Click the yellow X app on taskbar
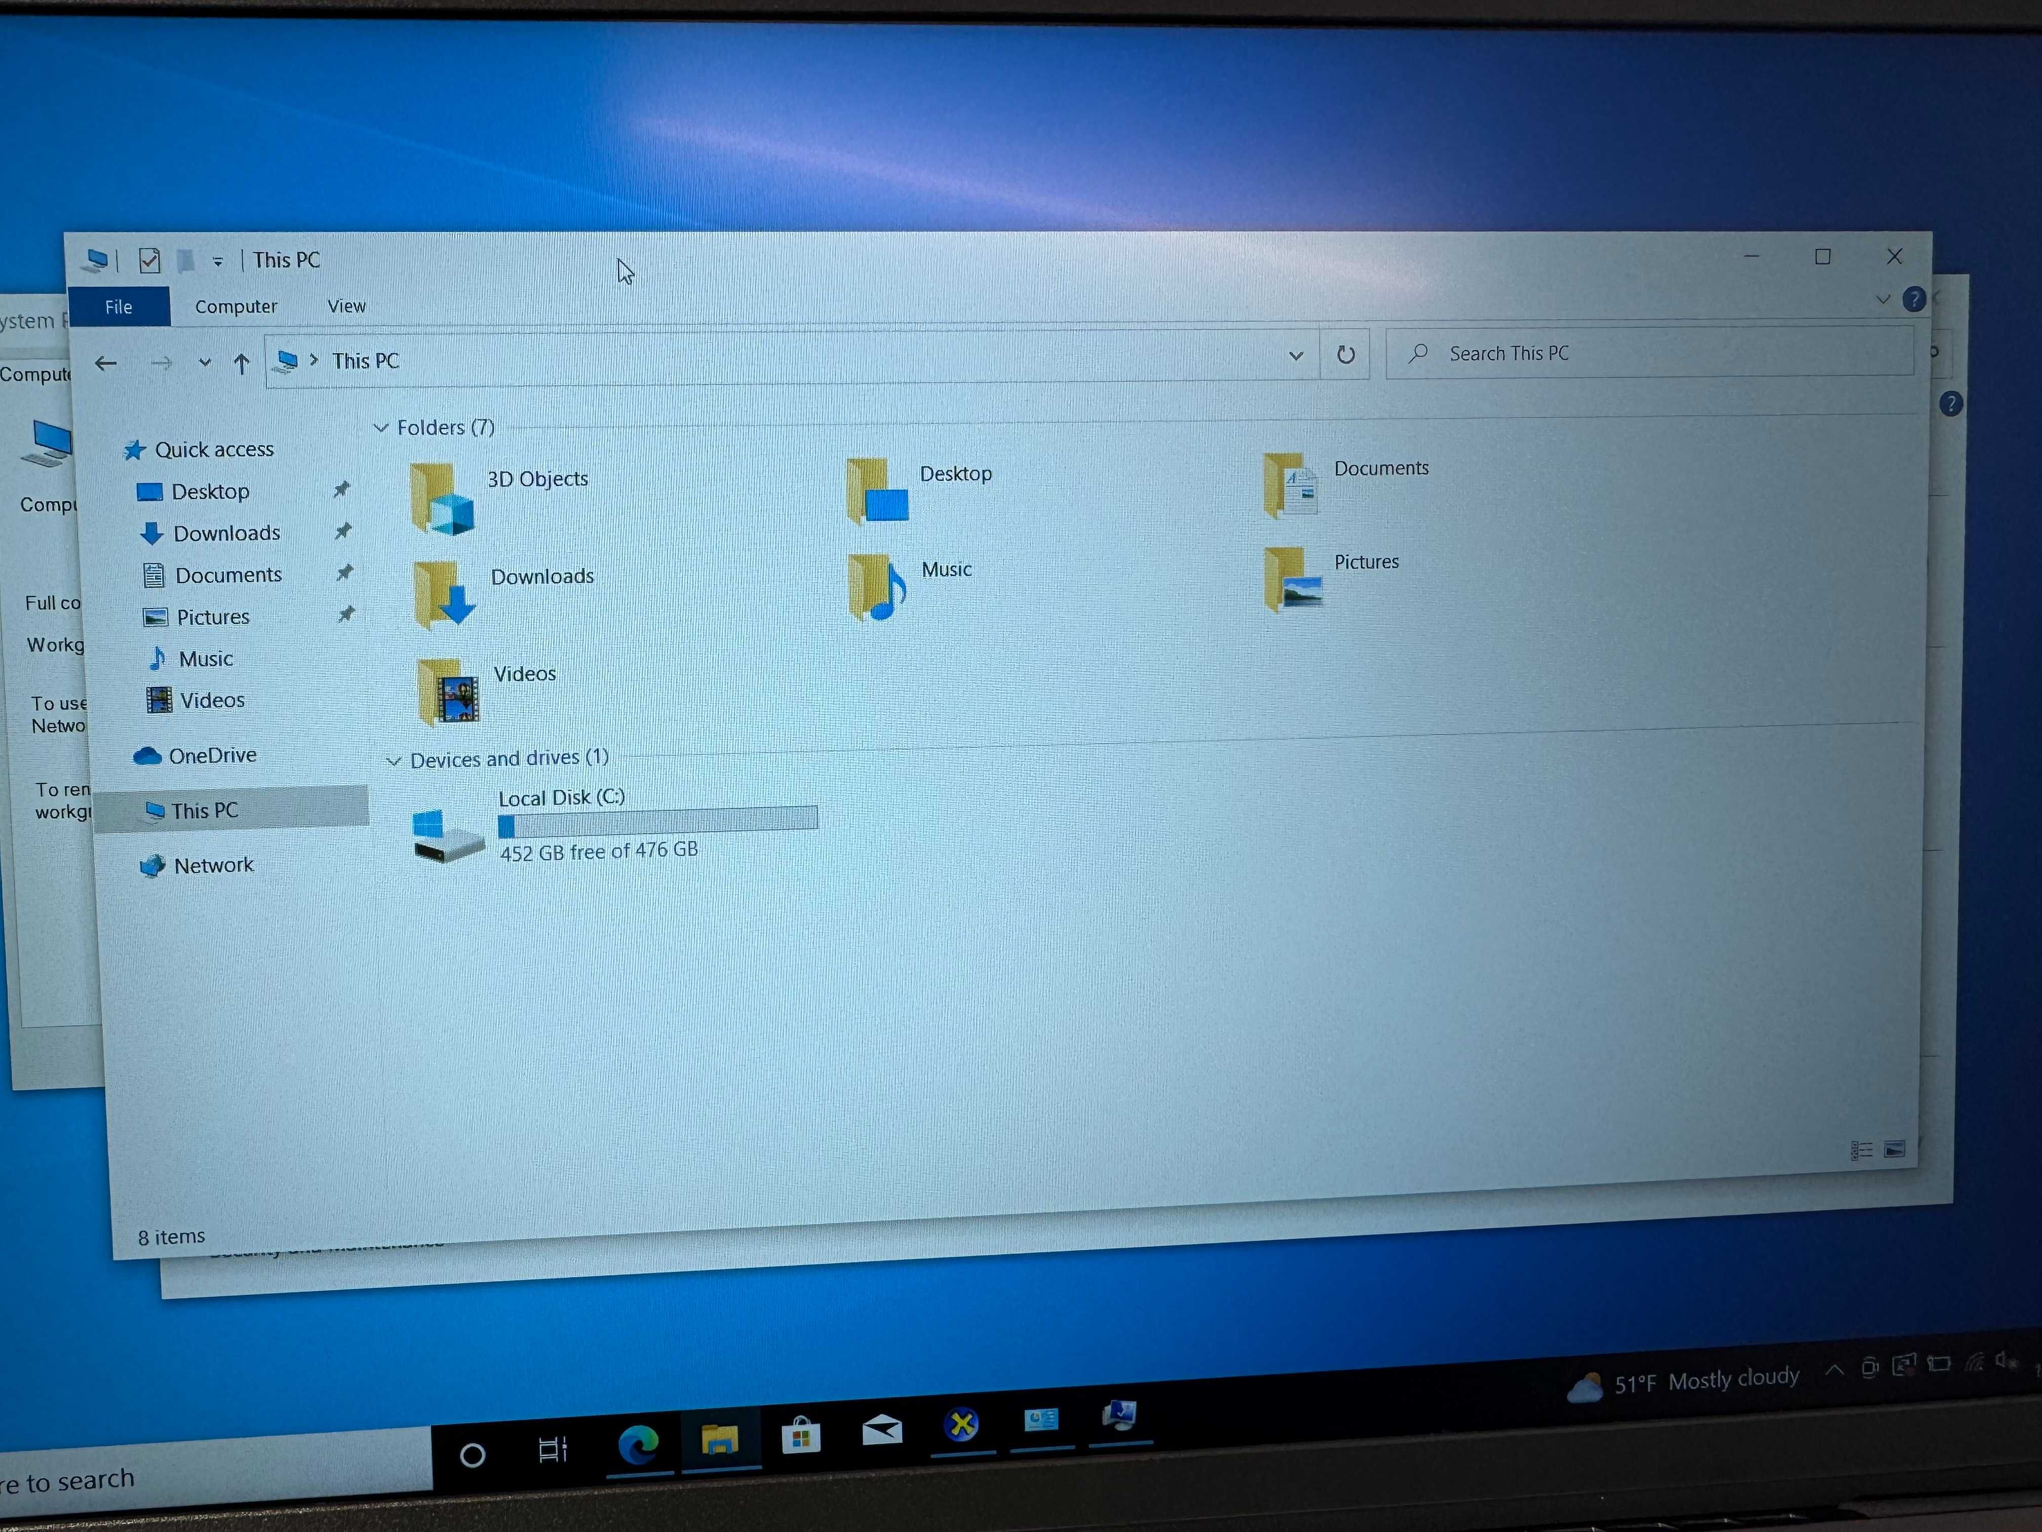This screenshot has height=1532, width=2042. pyautogui.click(x=962, y=1425)
